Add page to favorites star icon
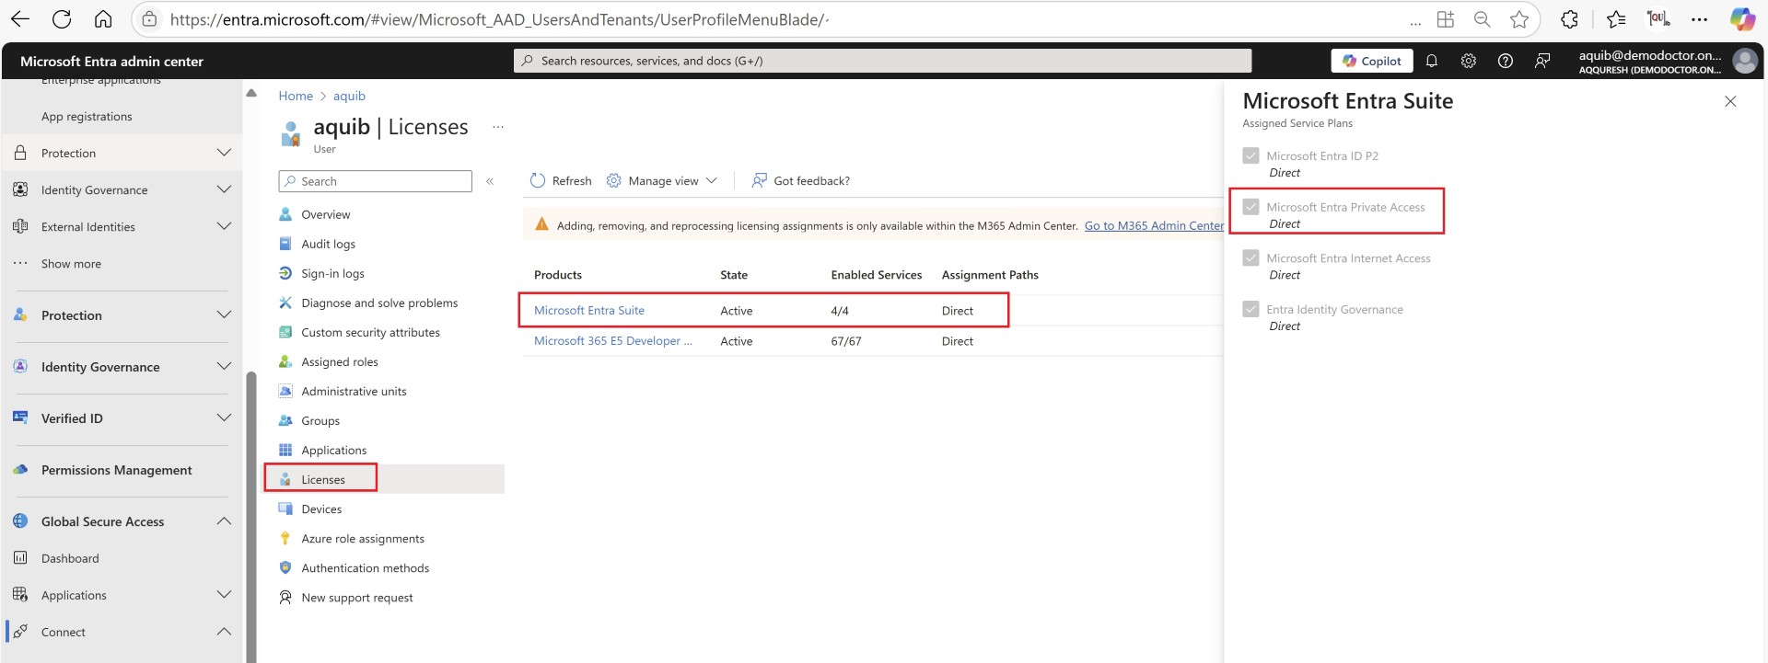The width and height of the screenshot is (1768, 663). point(1519,19)
